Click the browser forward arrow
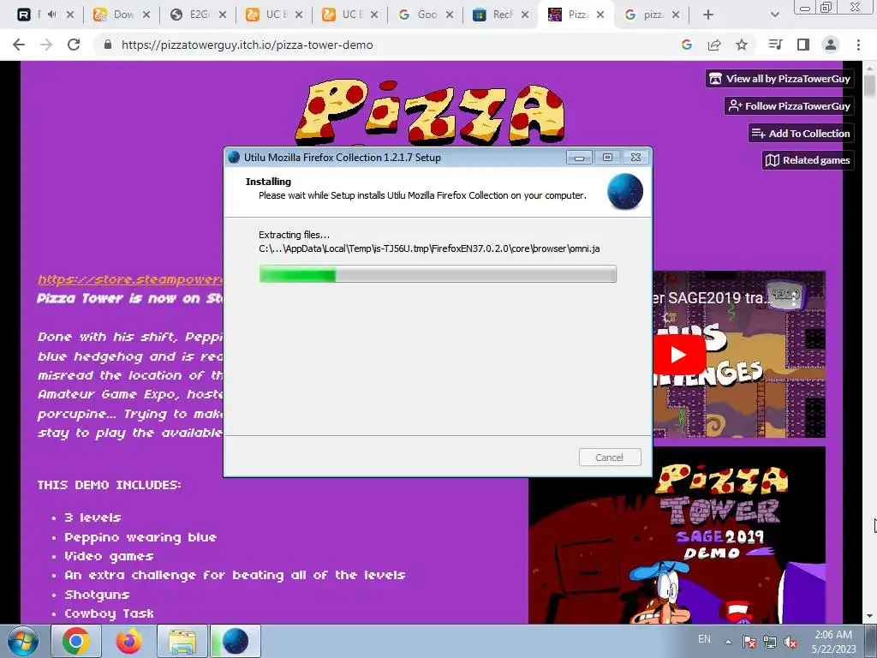The width and height of the screenshot is (877, 658). 46,45
